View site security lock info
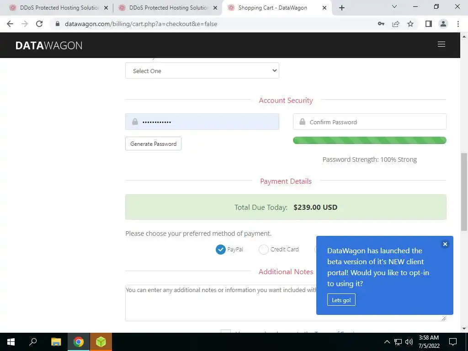Viewport: 468px width, 351px height. point(58,24)
